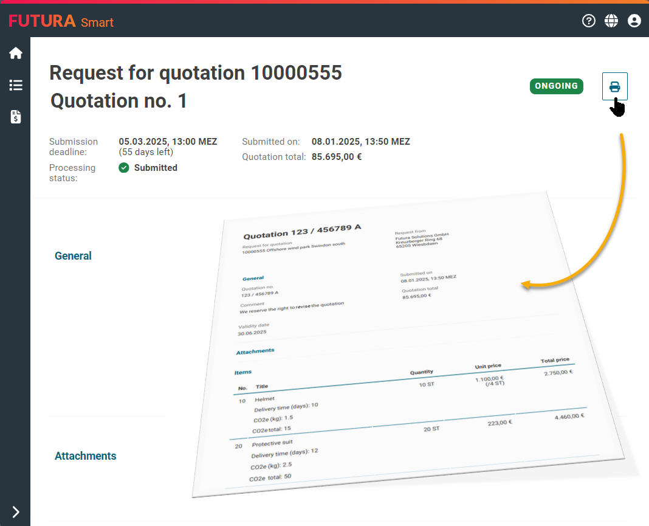The image size is (649, 526).
Task: Click the printer icon to print quotation
Action: 614,86
